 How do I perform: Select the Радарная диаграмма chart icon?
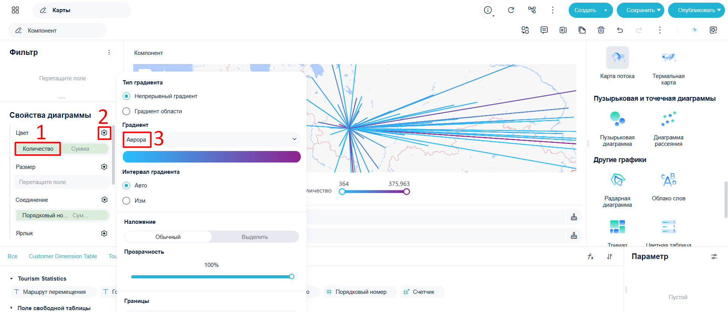click(617, 180)
